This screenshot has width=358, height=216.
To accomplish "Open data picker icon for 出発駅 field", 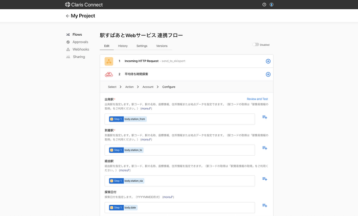I will coord(264,117).
